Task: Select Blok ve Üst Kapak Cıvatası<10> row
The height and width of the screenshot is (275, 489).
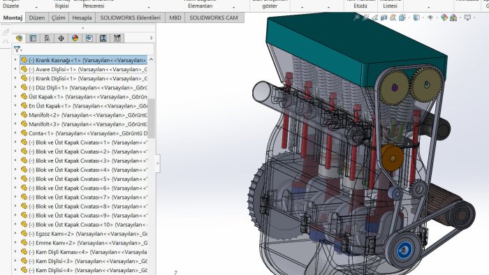Action: (83, 225)
